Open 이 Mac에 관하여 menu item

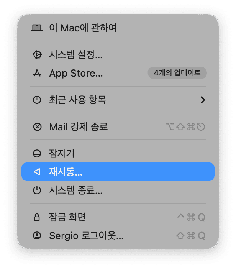pos(118,28)
